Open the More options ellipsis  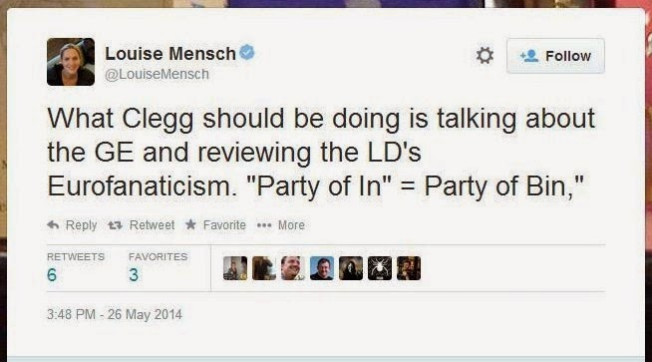pyautogui.click(x=264, y=225)
